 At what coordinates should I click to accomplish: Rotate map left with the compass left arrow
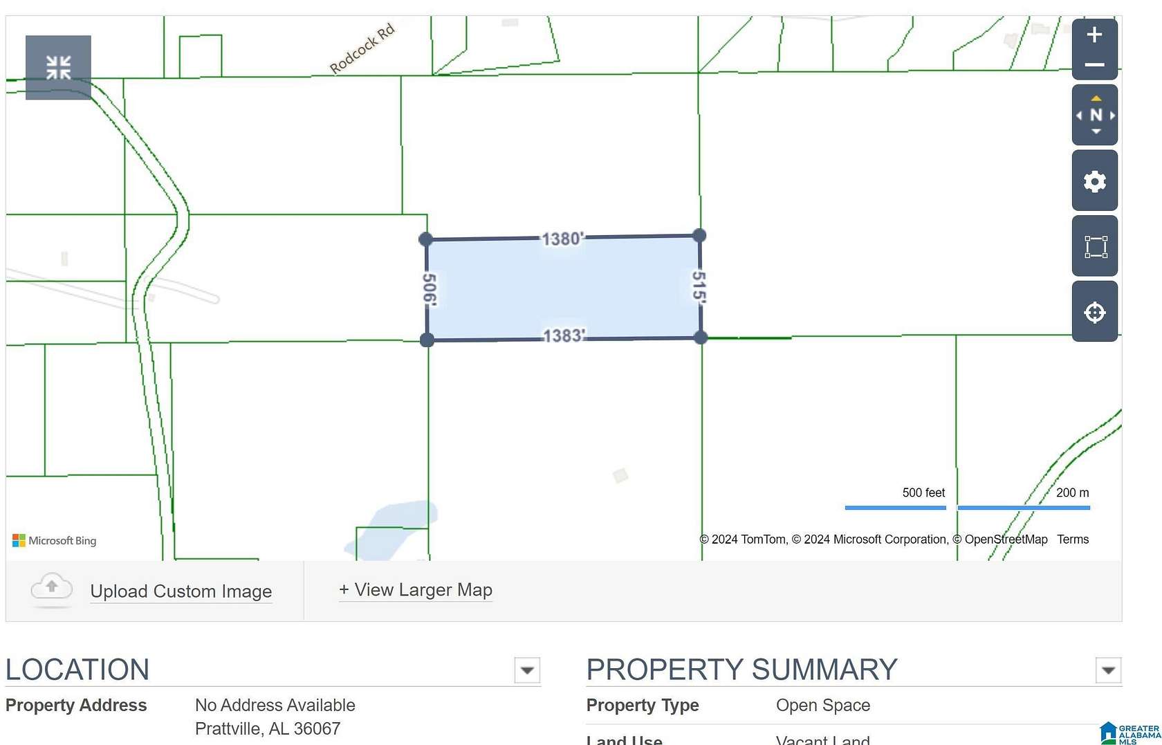[x=1079, y=116]
